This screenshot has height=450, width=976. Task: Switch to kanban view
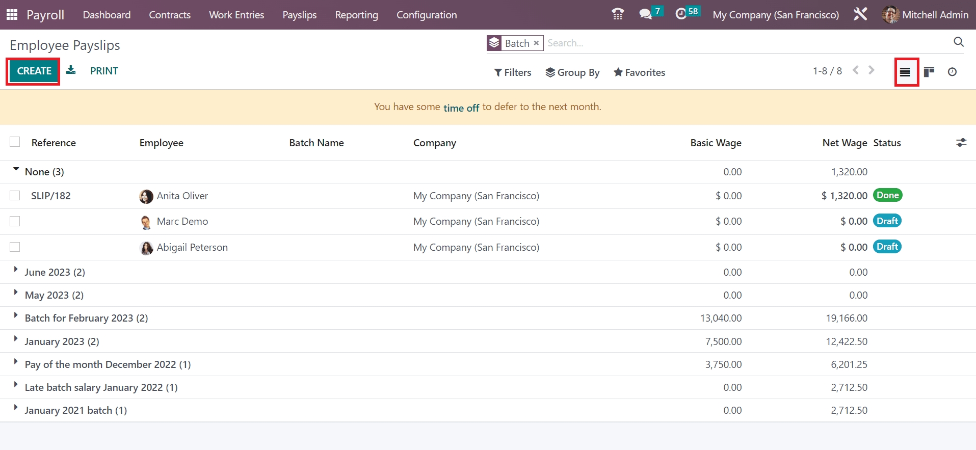tap(929, 72)
